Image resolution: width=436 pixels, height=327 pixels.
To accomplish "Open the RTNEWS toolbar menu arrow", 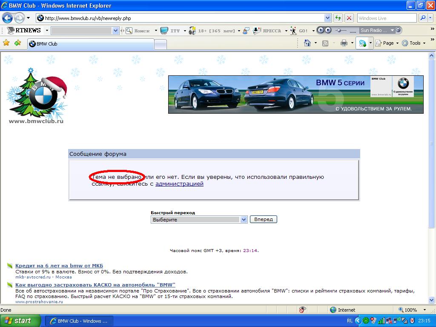I will coord(47,30).
